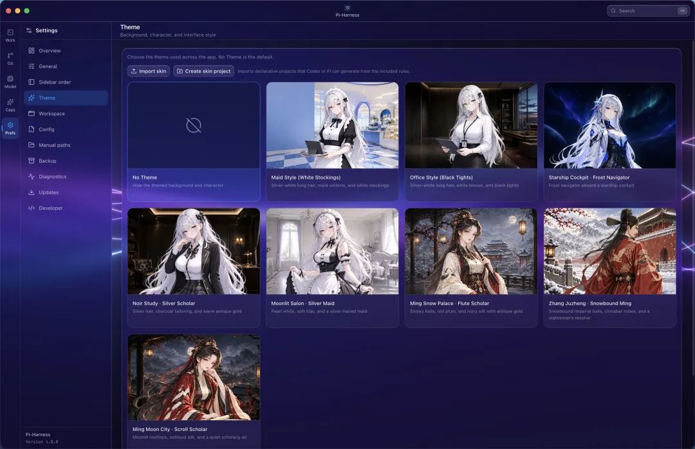Click the General sliders icon

point(32,66)
